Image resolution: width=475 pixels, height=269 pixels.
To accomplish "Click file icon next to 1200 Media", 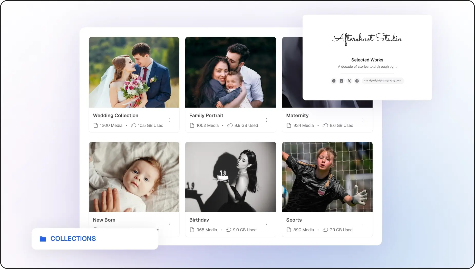I will 96,125.
